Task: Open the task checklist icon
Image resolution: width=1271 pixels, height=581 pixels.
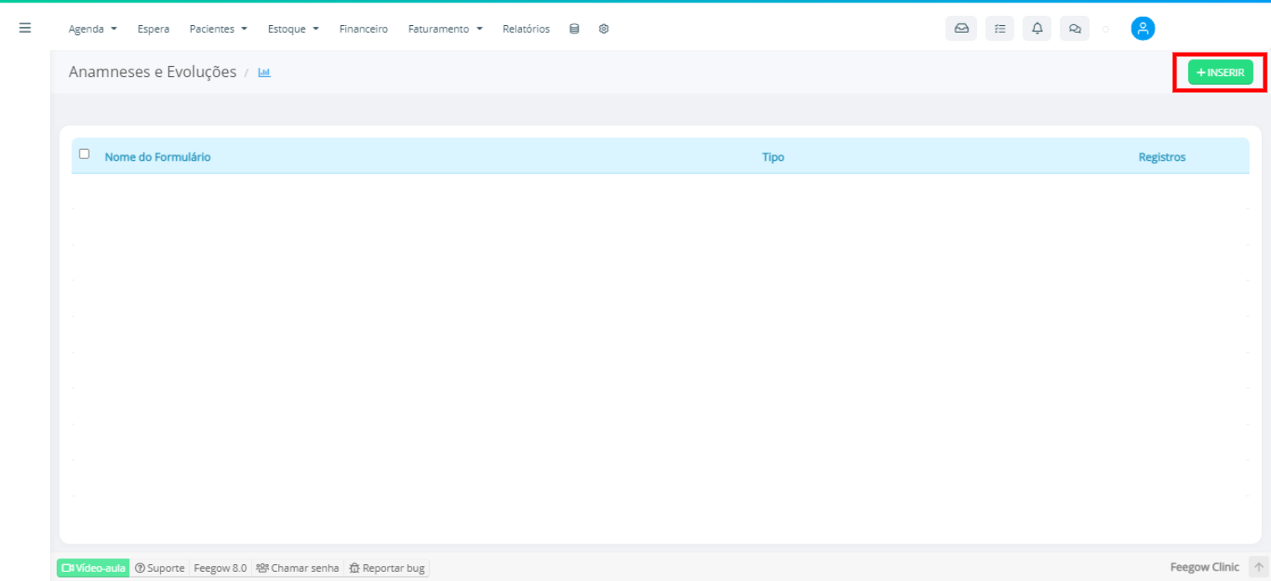Action: click(1000, 28)
